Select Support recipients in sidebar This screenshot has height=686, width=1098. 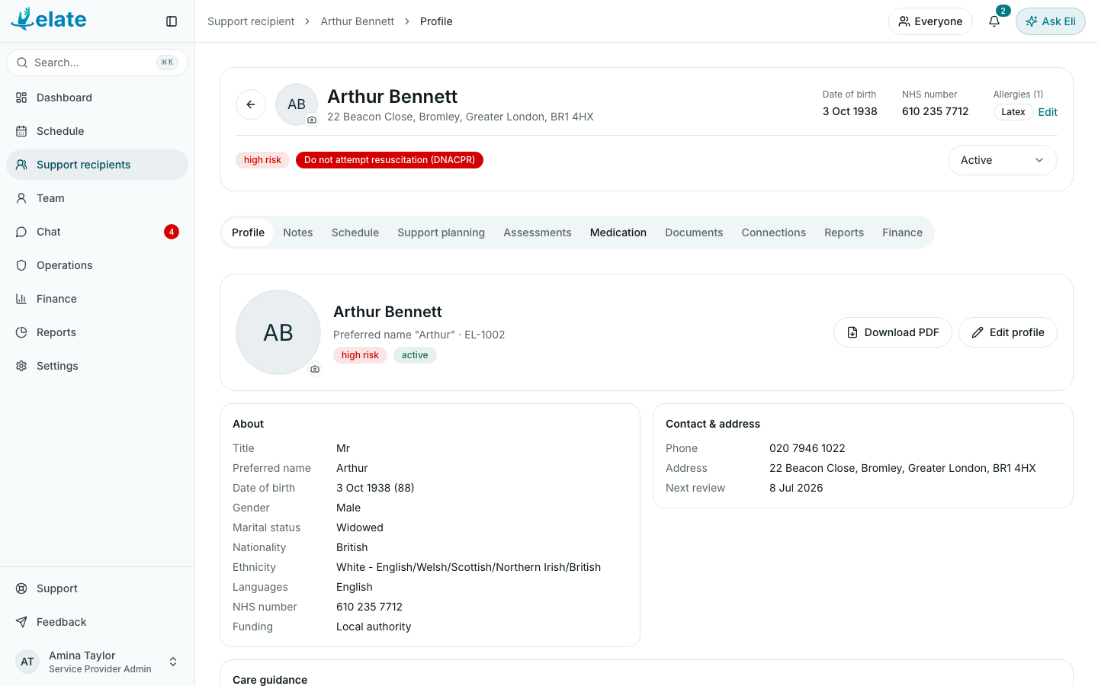[x=97, y=165]
